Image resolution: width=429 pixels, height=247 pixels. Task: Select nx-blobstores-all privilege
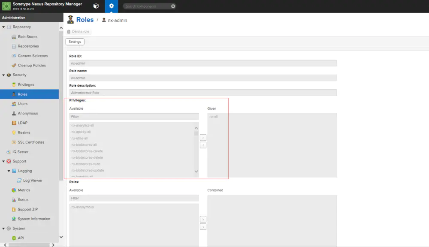[84, 145]
